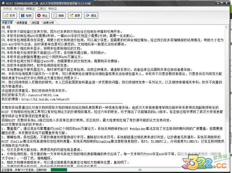Click line (9) 本免费版由于服务器压力
232x173 pixels.
(97, 69)
